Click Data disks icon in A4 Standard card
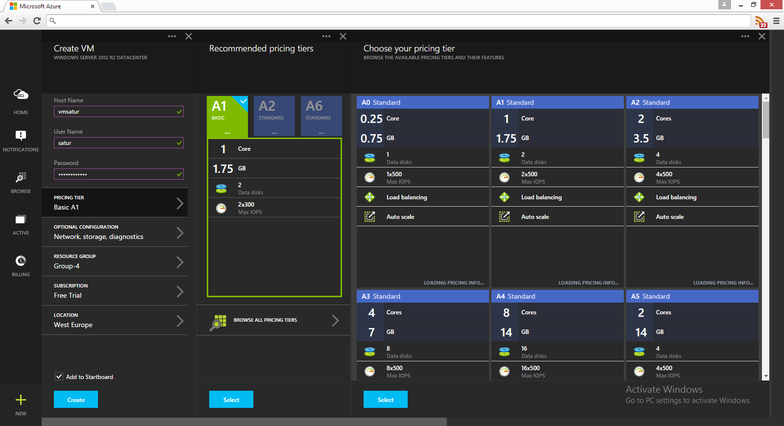This screenshot has width=784, height=426. (x=504, y=352)
